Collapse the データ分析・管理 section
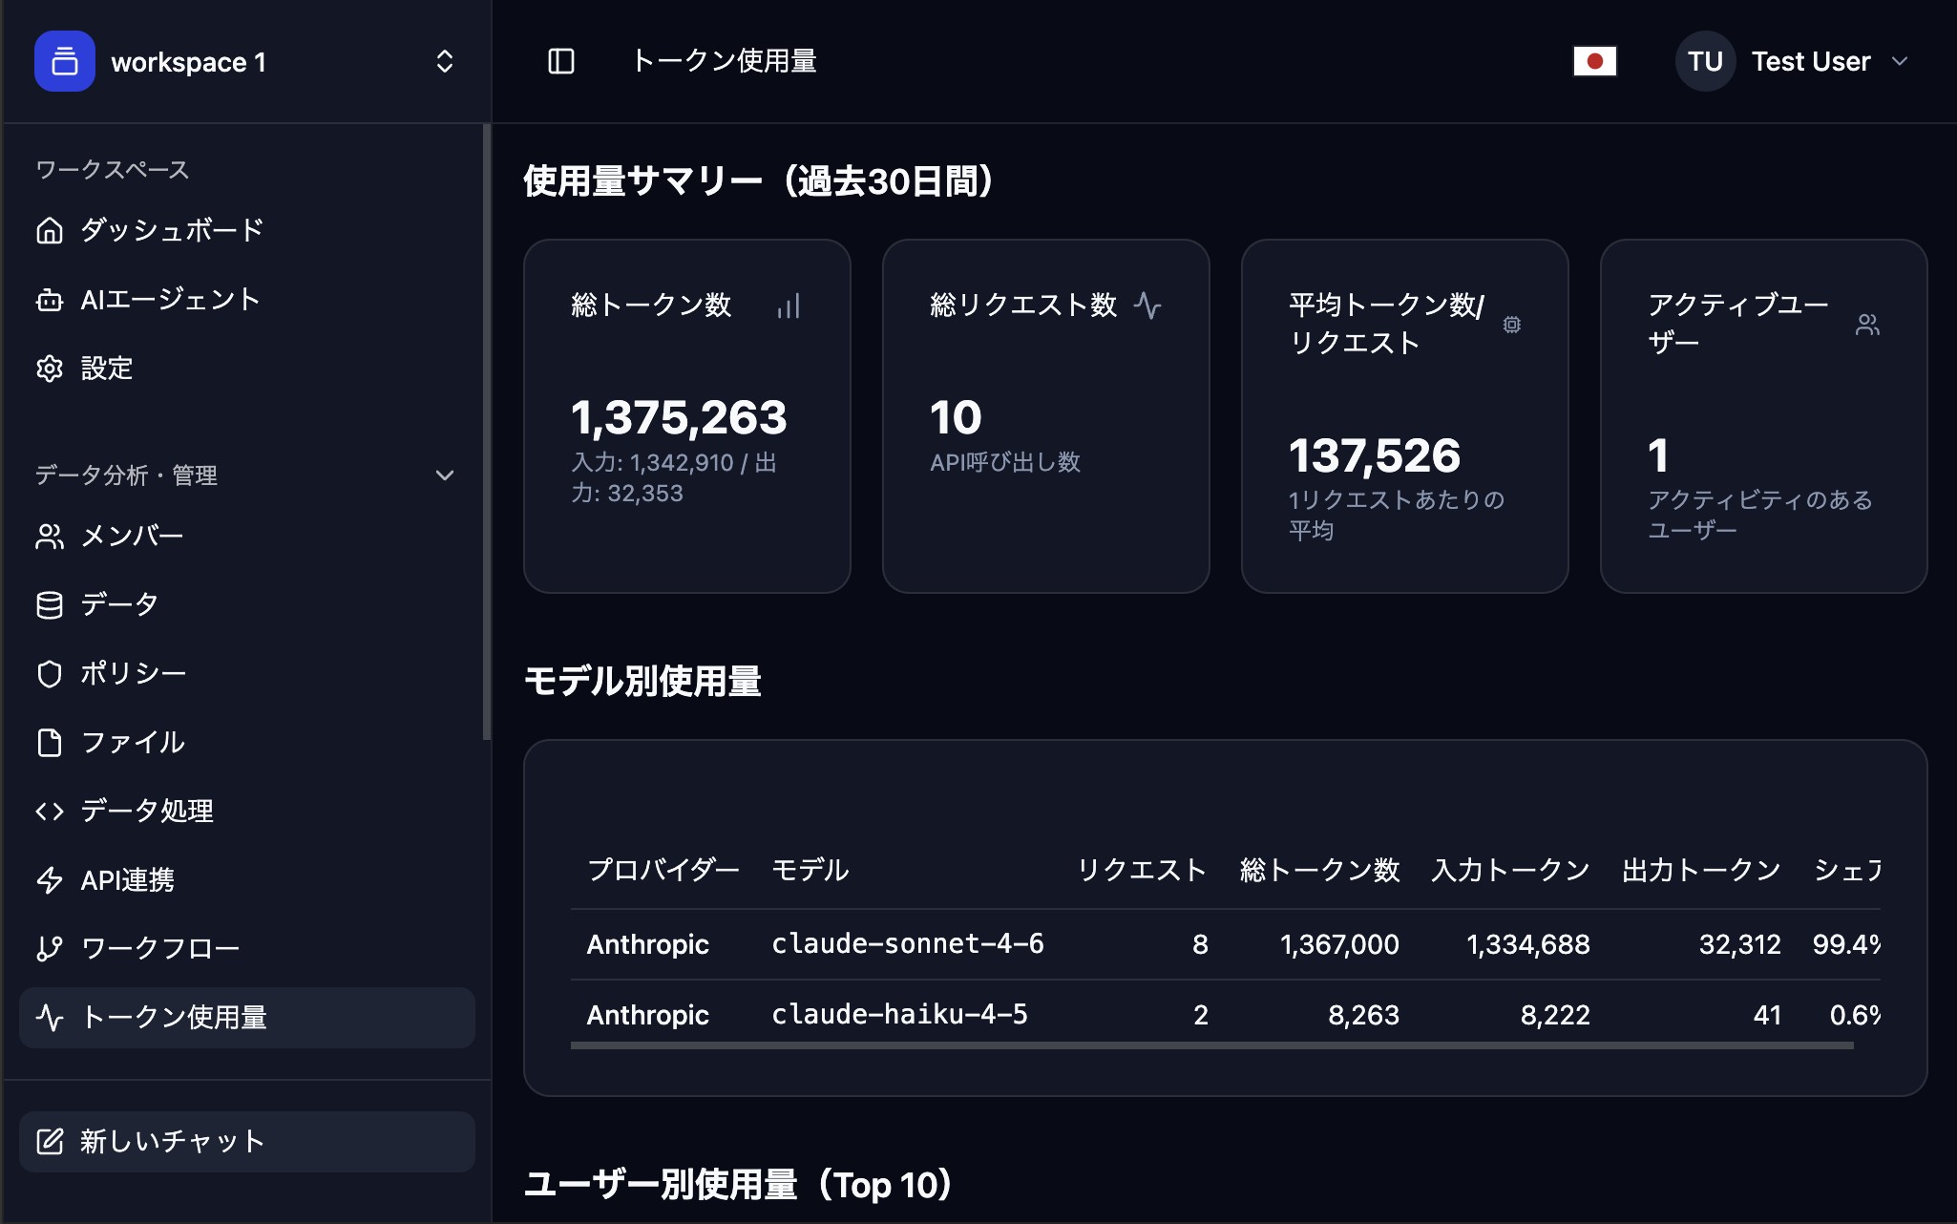Screen dimensions: 1957x1224 pyautogui.click(x=444, y=475)
